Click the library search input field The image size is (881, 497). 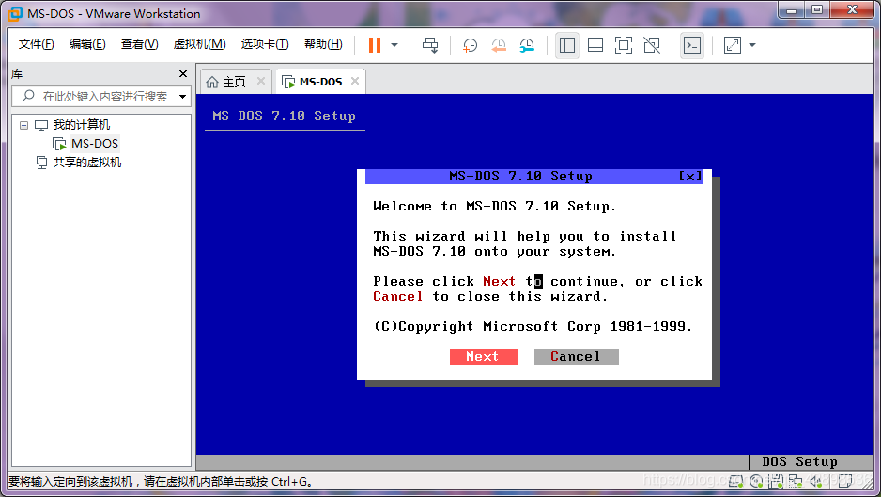click(101, 96)
